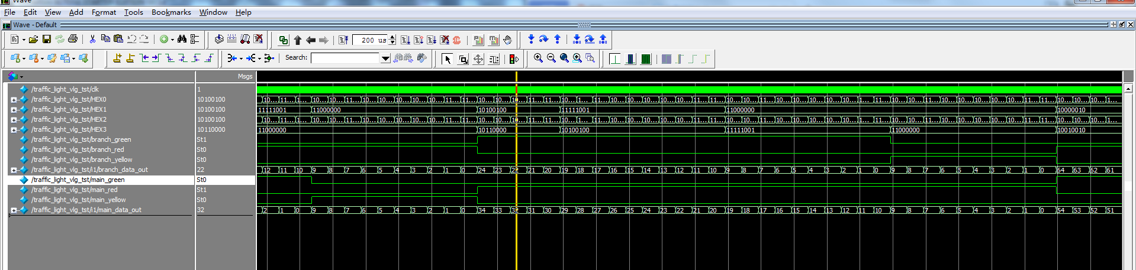Select the arrow Select Mode tool
Viewport: 1136px width, 270px height.
[x=448, y=59]
